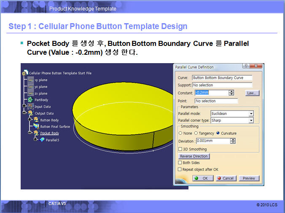Screen dimensions: 285x213
Task: Click the zx plane icon
Action: point(30,93)
